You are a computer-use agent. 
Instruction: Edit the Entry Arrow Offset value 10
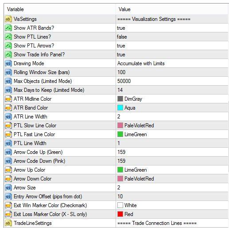pyautogui.click(x=172, y=197)
